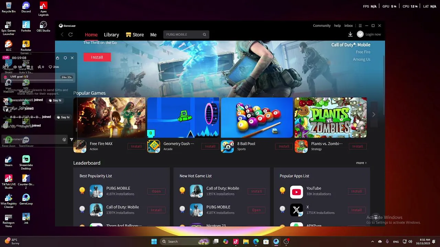Click the GameLoop logo in title bar

pyautogui.click(x=67, y=26)
